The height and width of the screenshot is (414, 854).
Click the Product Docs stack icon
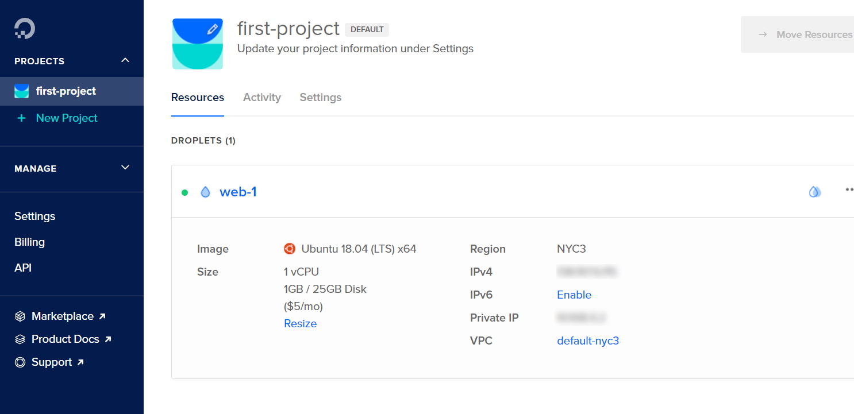(20, 339)
